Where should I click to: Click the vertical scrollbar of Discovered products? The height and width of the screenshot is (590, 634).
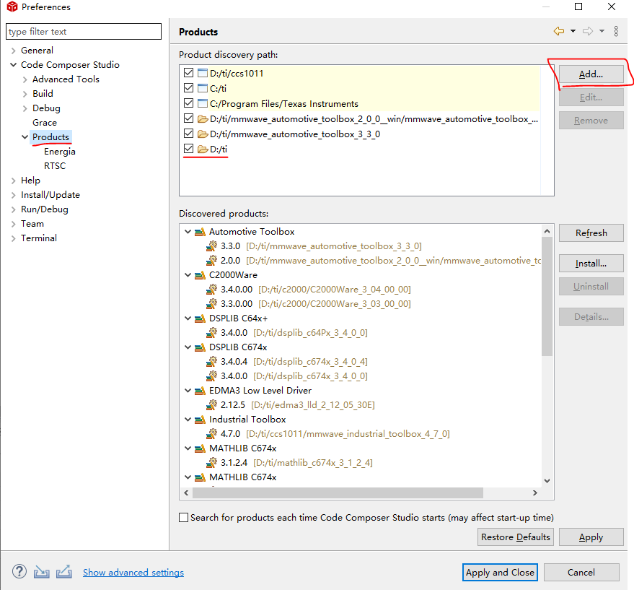click(x=547, y=296)
